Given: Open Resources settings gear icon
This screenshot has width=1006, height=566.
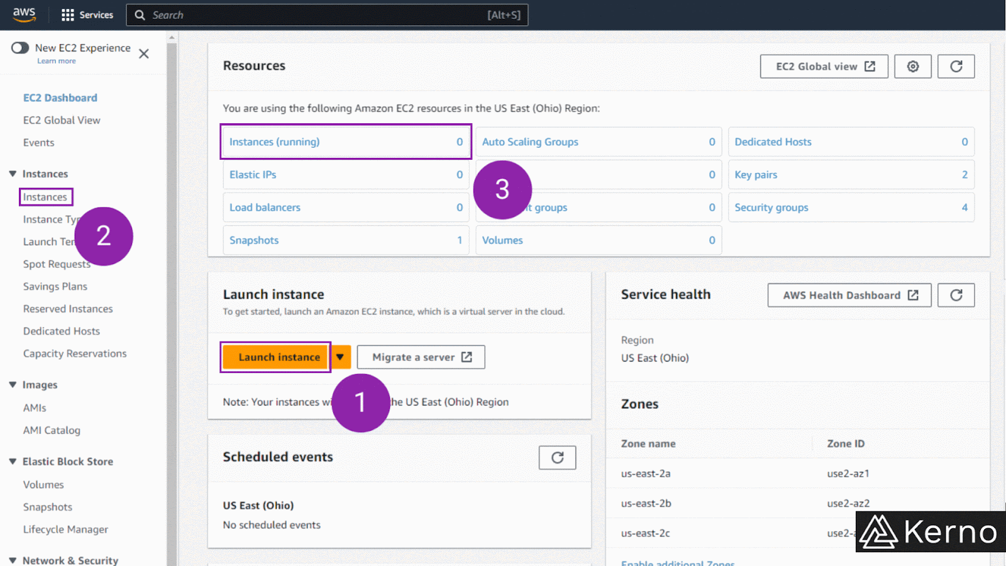Looking at the screenshot, I should [x=913, y=66].
